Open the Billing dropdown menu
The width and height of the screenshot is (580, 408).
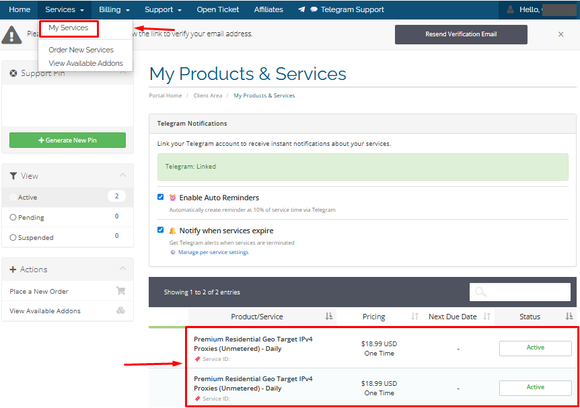[114, 10]
